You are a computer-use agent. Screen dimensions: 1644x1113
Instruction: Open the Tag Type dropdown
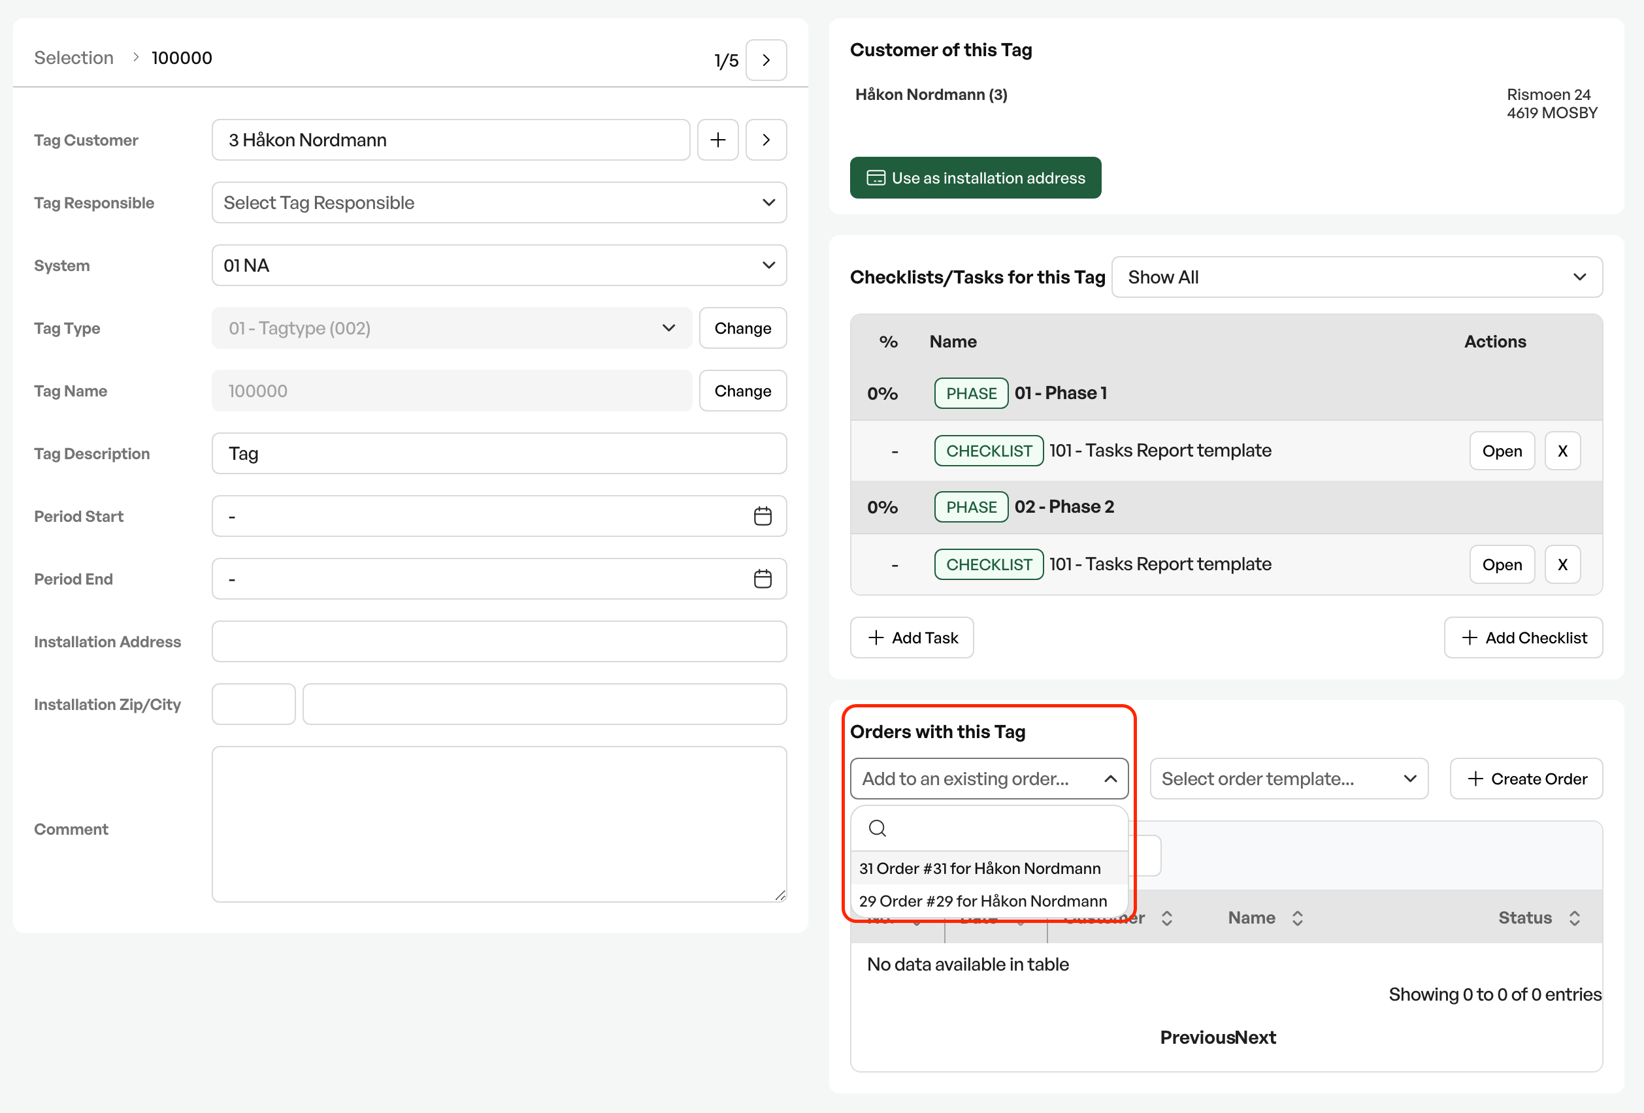(x=452, y=328)
